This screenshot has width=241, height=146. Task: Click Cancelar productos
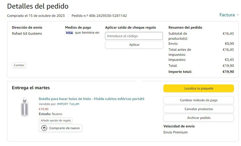tap(198, 109)
